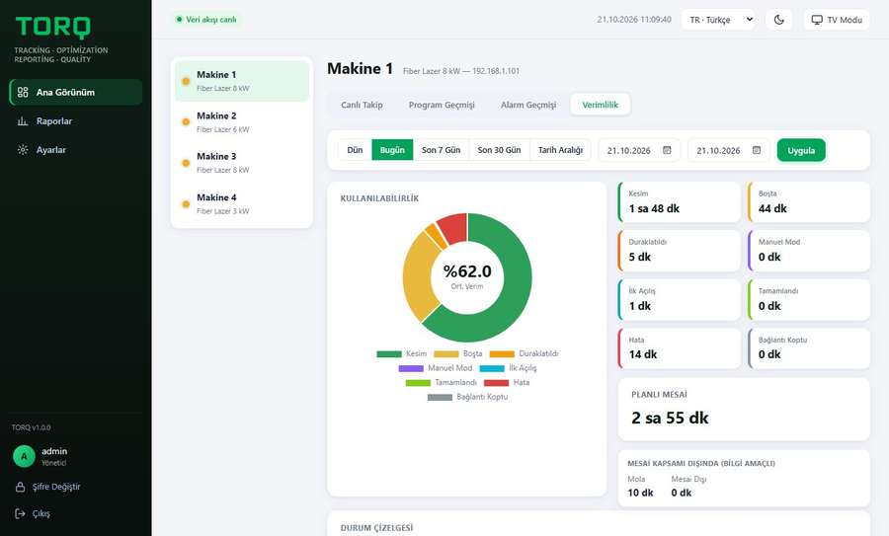Toggle the Manuel Mod purple legend swatch
Viewport: 889px width, 536px height.
coord(411,368)
